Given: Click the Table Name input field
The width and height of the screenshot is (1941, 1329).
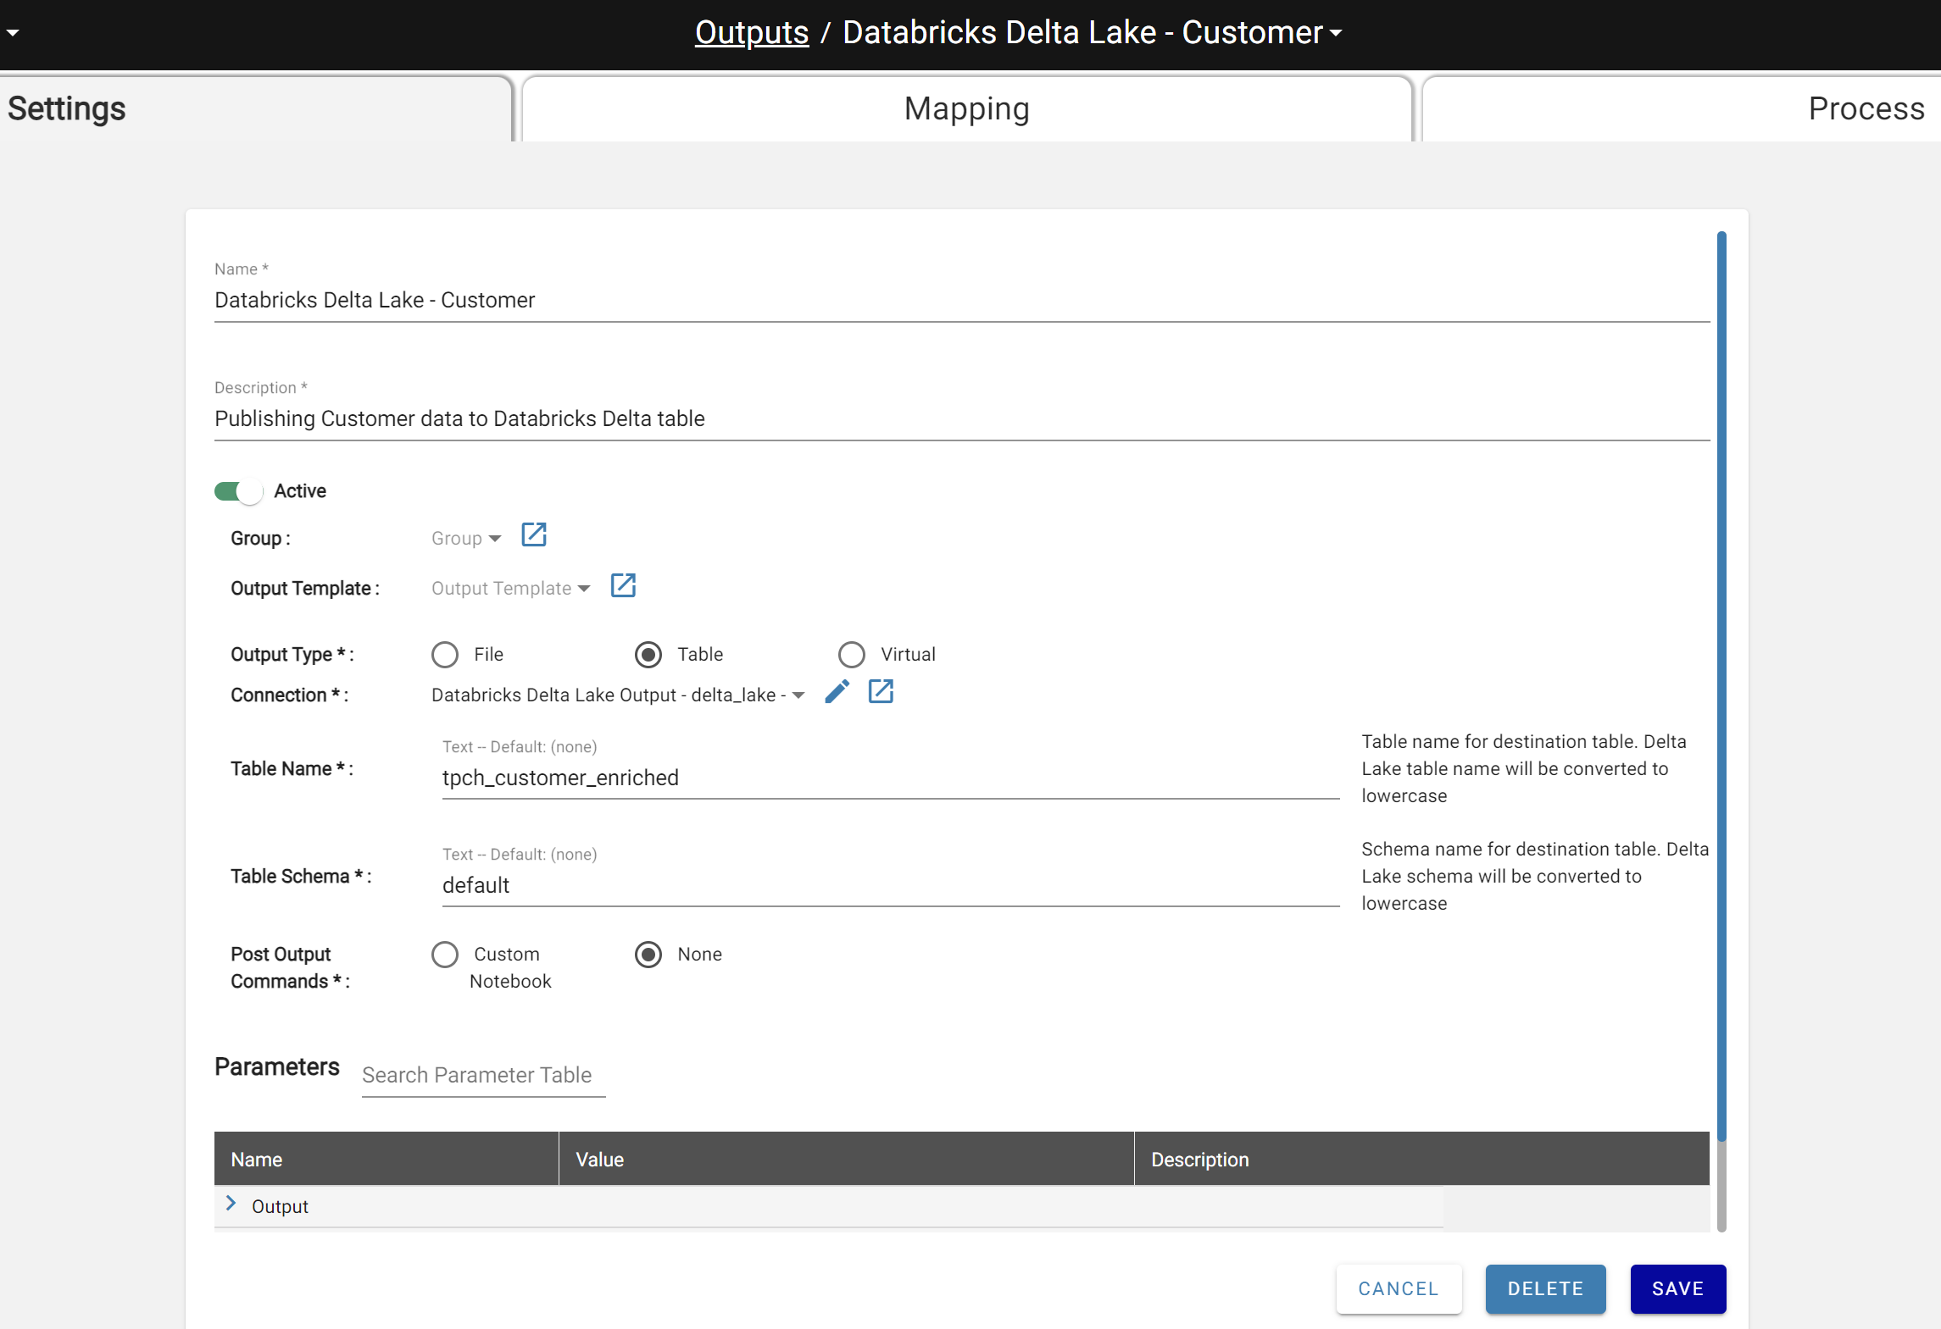Looking at the screenshot, I should (x=890, y=778).
